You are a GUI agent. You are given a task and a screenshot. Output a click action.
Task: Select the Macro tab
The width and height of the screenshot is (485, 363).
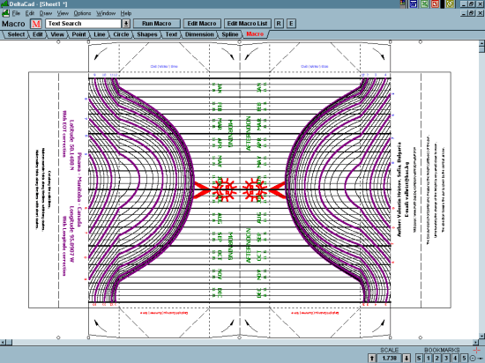255,34
